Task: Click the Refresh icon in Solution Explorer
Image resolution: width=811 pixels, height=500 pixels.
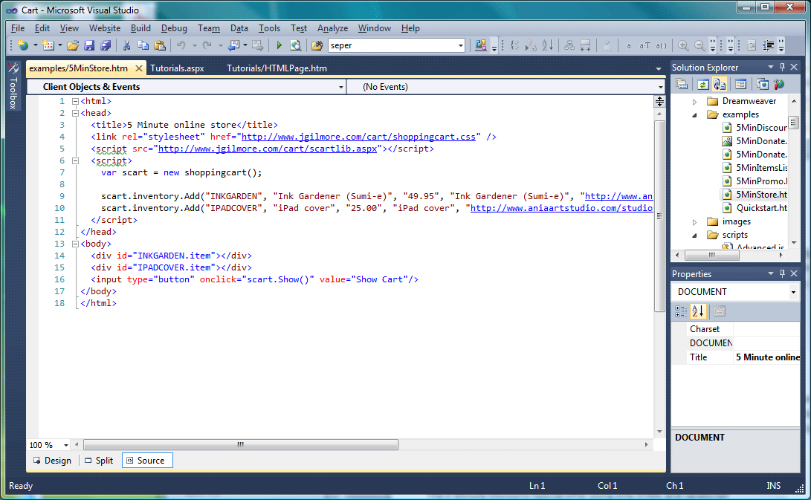Action: (x=702, y=84)
